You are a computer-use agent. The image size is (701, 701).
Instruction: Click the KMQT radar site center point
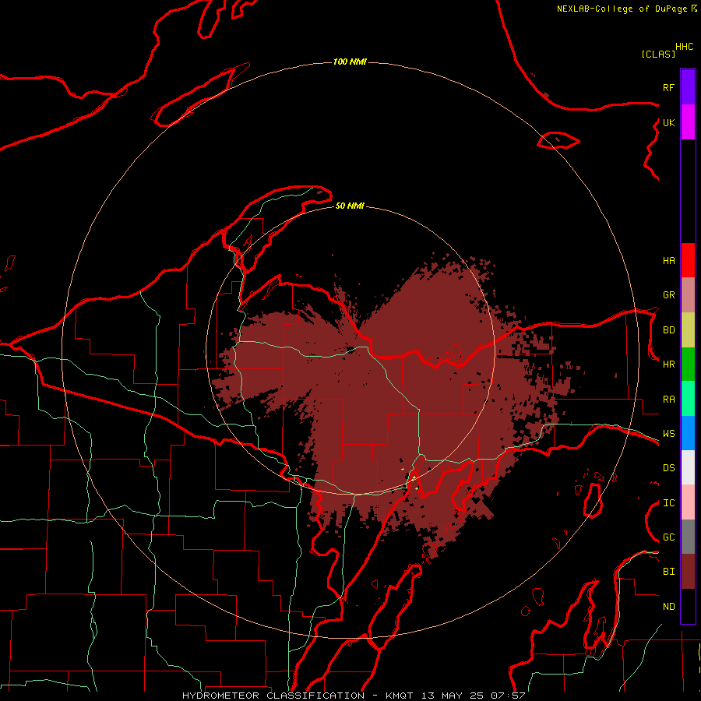[350, 350]
